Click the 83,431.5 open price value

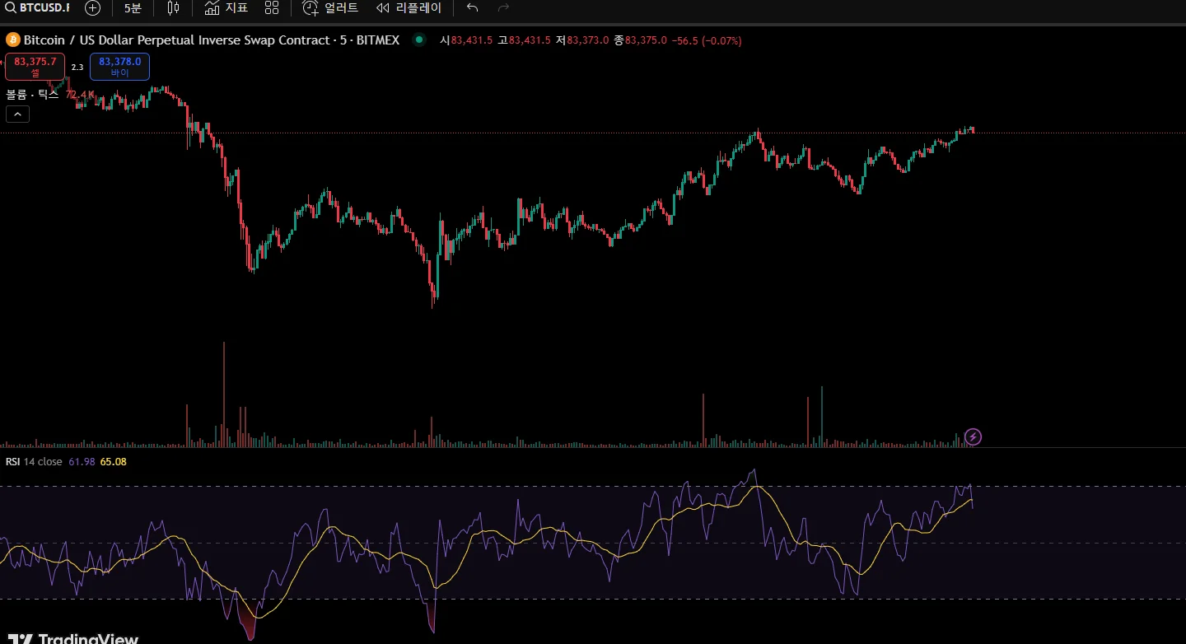click(471, 40)
